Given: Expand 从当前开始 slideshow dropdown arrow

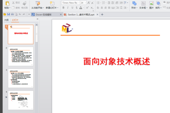Looking at the screenshot, I should (x=43, y=8).
